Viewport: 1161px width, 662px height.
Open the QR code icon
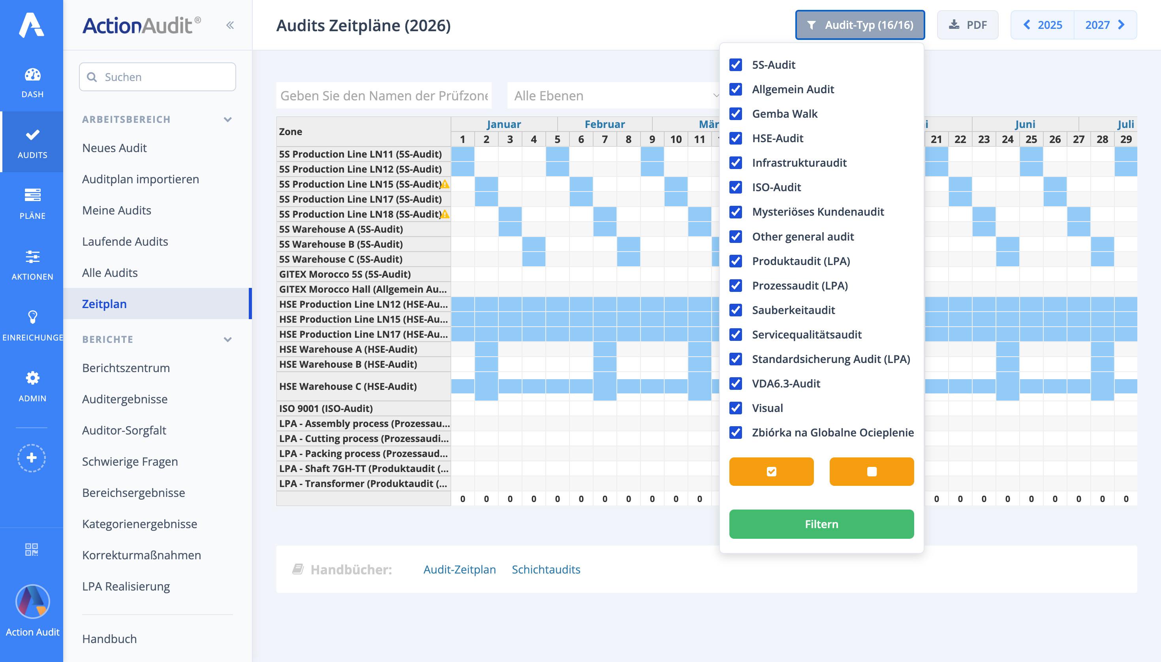pyautogui.click(x=31, y=549)
